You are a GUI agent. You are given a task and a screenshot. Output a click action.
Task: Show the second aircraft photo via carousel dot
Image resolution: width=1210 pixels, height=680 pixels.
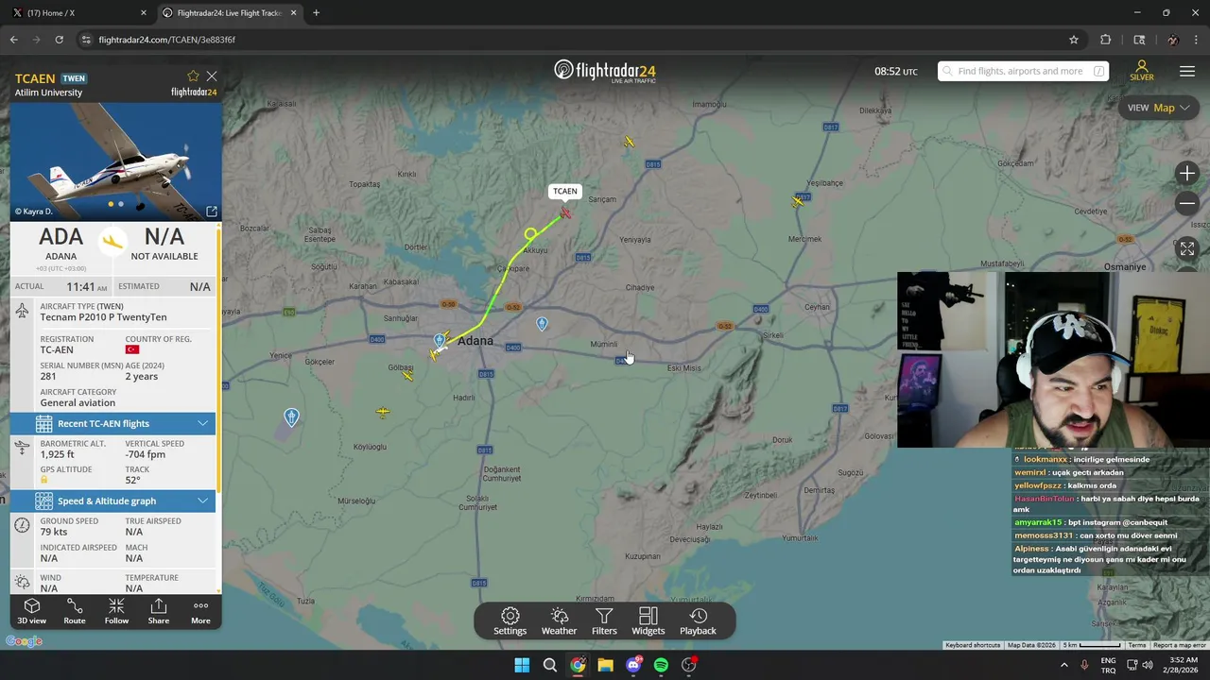[x=120, y=204]
